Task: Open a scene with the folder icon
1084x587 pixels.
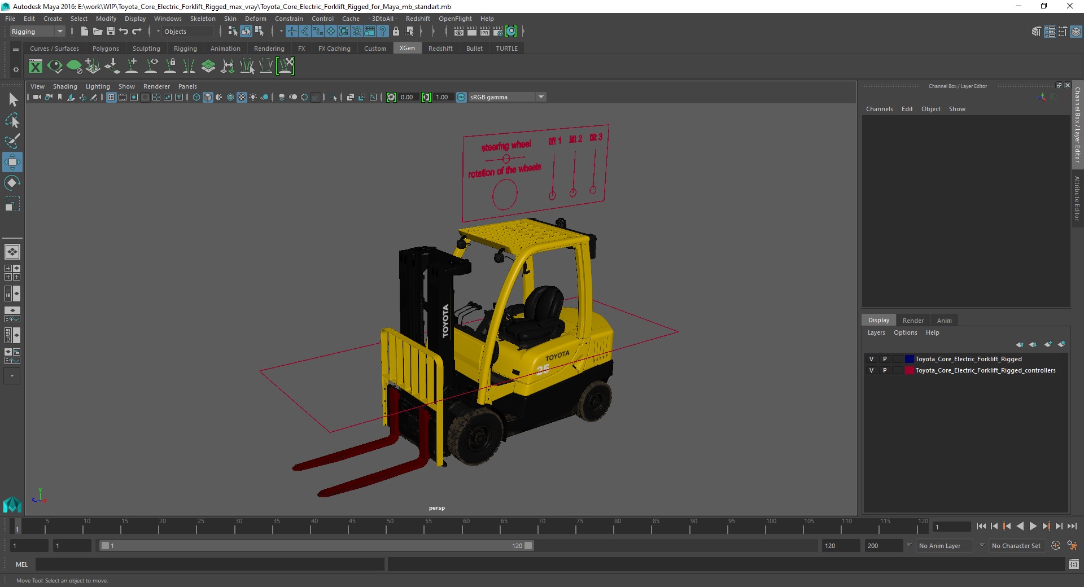Action: coord(97,32)
